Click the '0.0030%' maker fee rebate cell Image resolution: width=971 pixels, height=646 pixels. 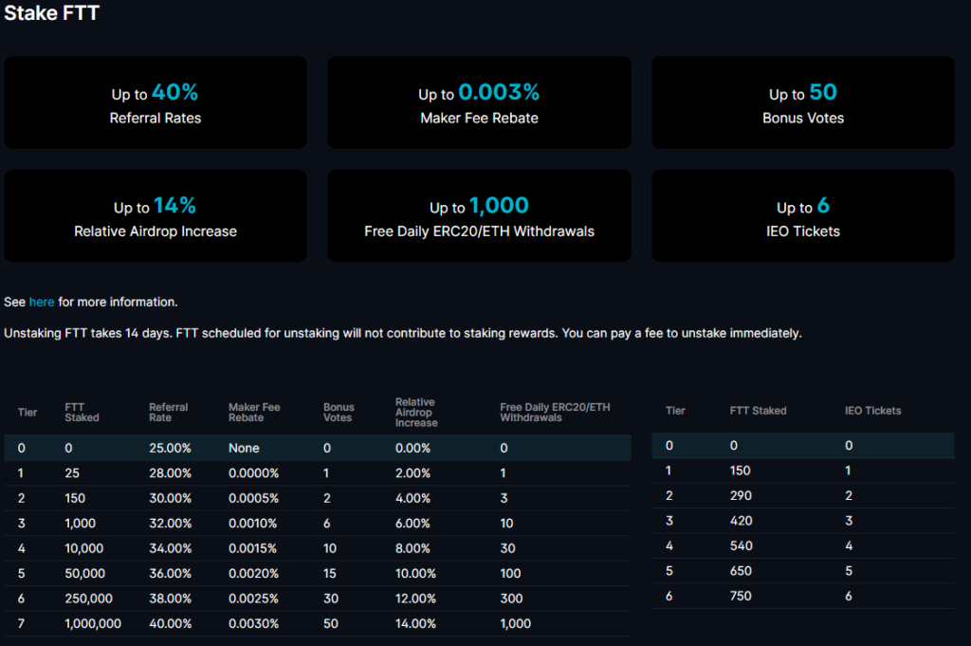coord(253,623)
